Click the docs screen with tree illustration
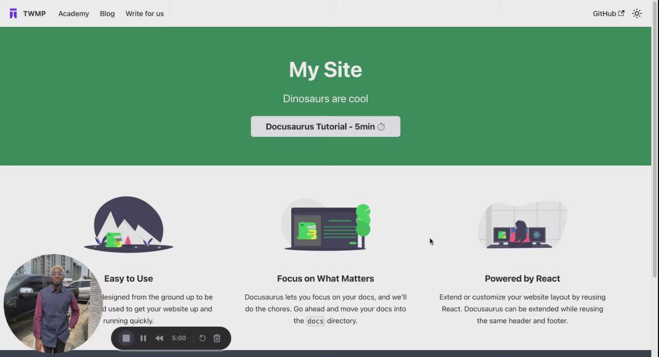This screenshot has width=659, height=357. click(326, 226)
